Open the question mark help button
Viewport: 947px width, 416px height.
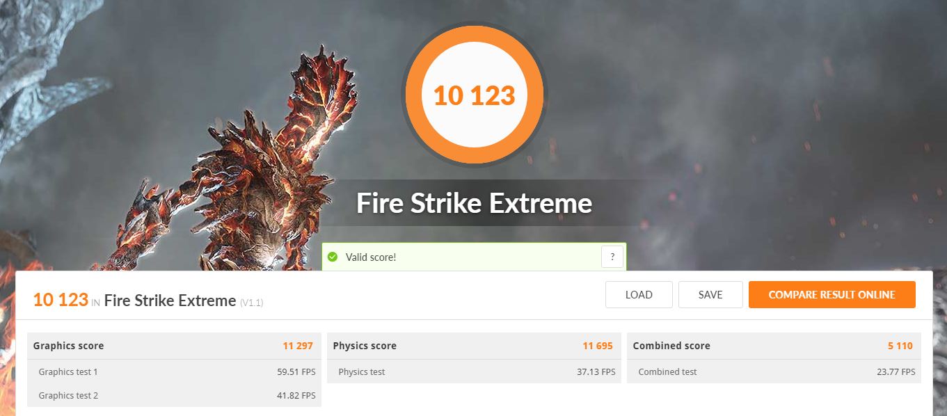(612, 257)
